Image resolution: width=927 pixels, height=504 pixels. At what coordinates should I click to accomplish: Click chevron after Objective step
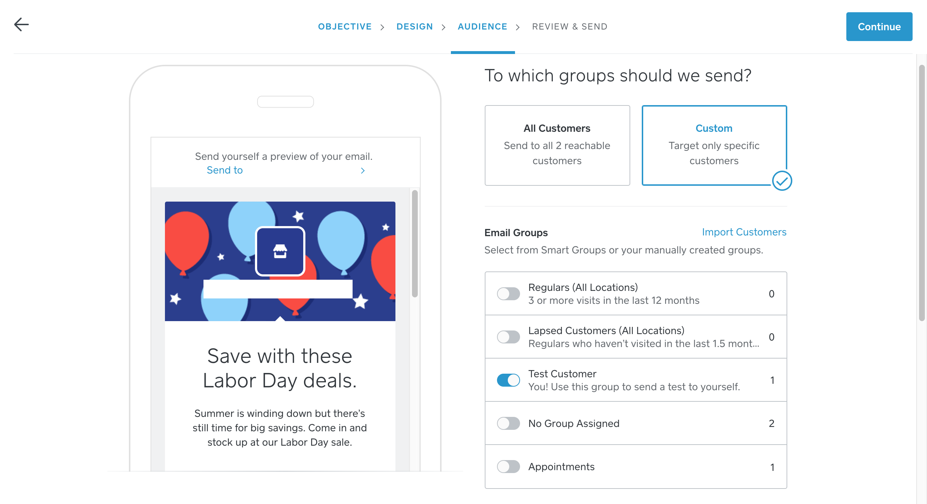pyautogui.click(x=382, y=27)
